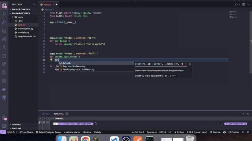Change indentation via Spaces: 4
The image size is (252, 141).
coord(152,132)
